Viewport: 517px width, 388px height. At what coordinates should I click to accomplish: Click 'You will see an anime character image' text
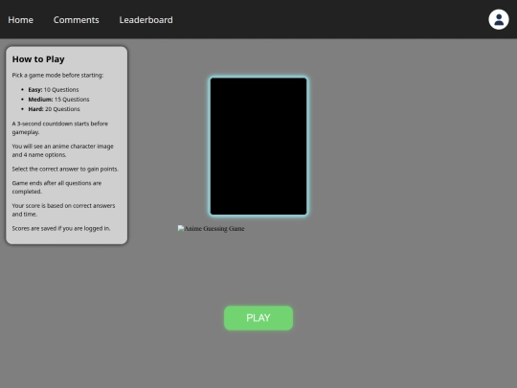[x=62, y=150]
